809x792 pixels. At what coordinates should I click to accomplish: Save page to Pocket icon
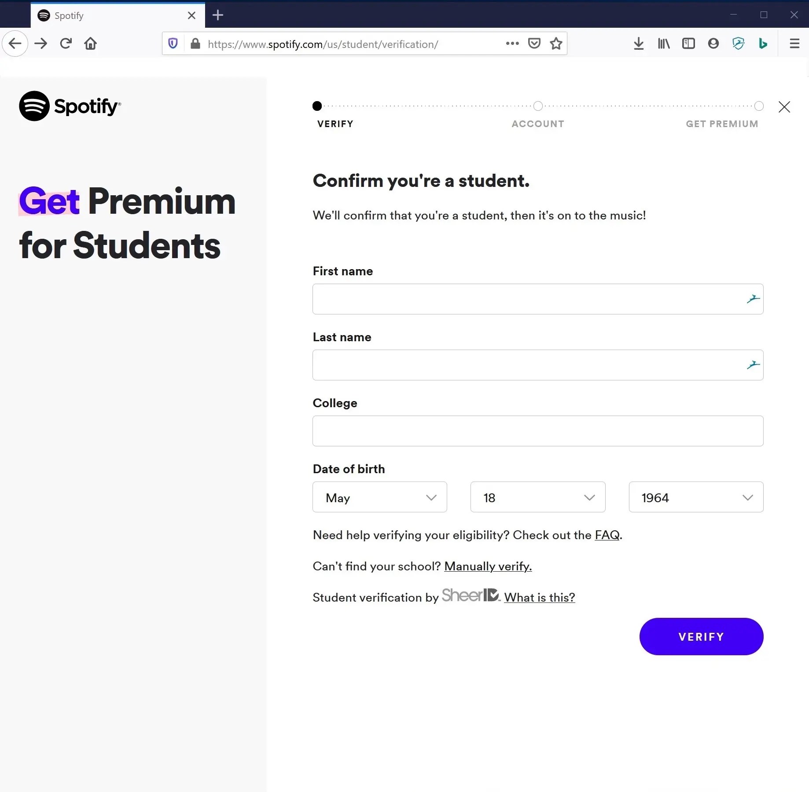(x=534, y=44)
